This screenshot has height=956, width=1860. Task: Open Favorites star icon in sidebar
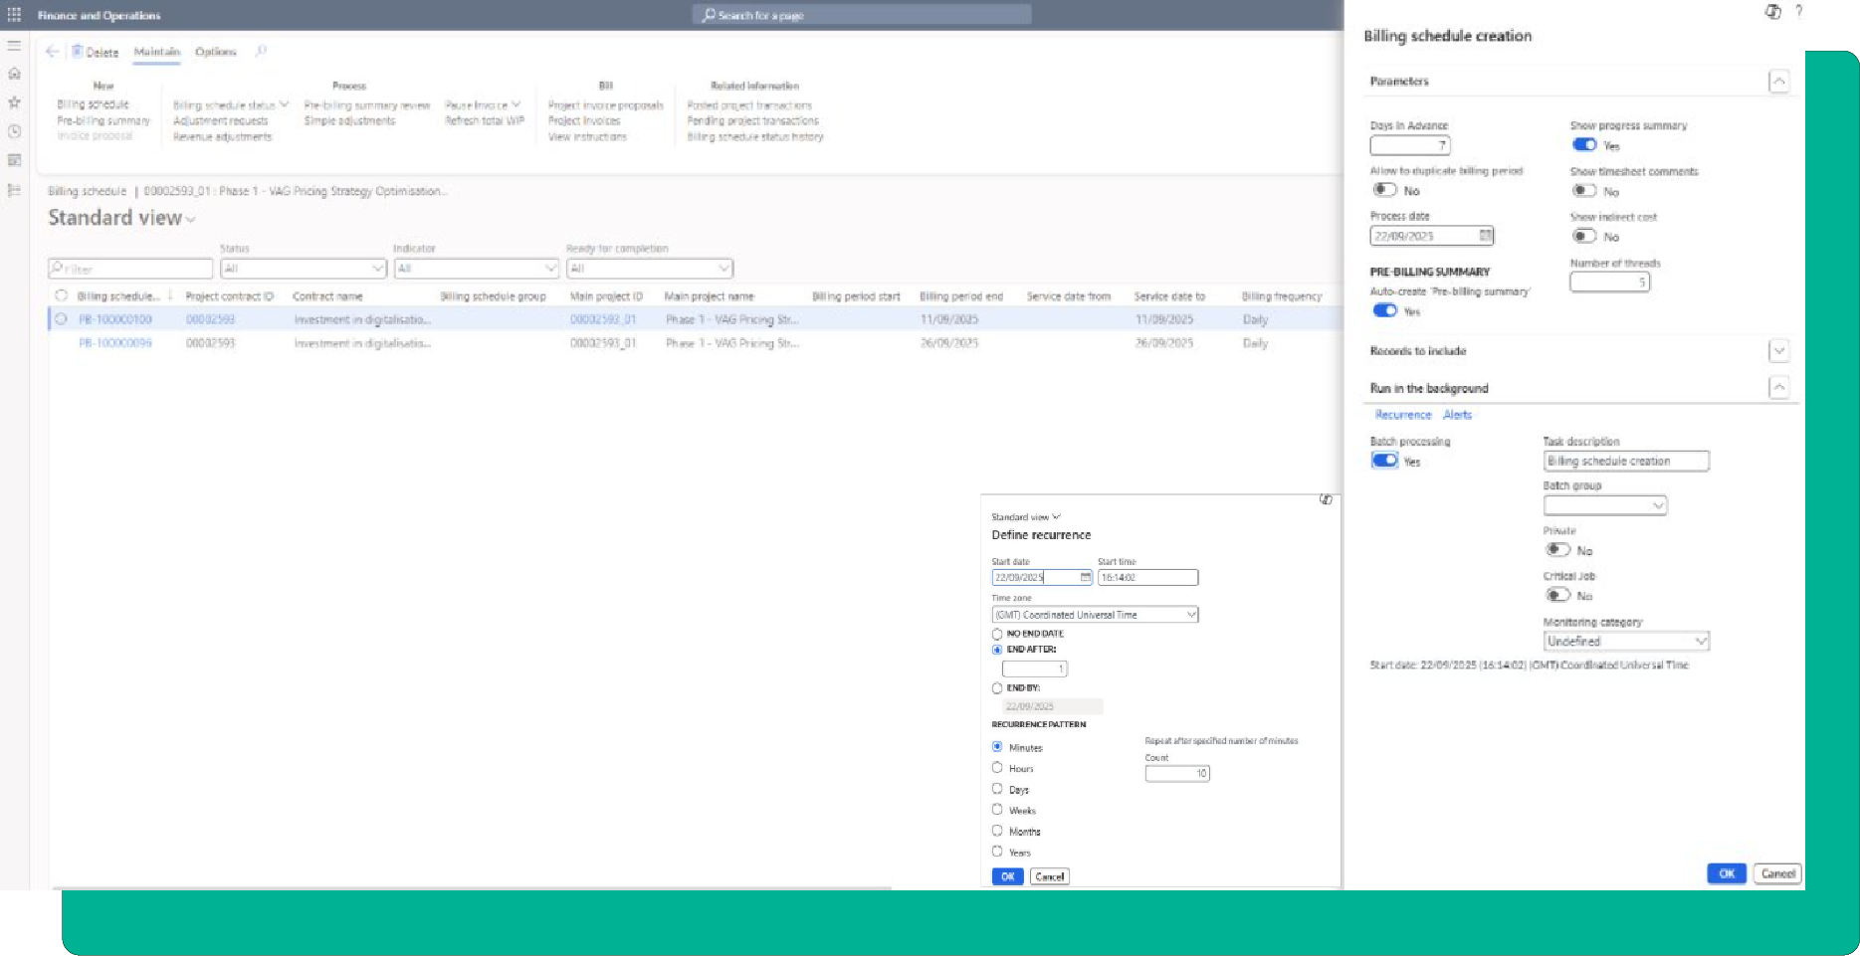[14, 102]
